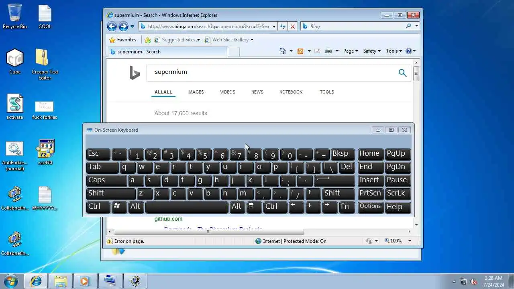Toggle the ScrLk key on the on-screen keyboard
Image resolution: width=514 pixels, height=289 pixels.
coord(398,193)
